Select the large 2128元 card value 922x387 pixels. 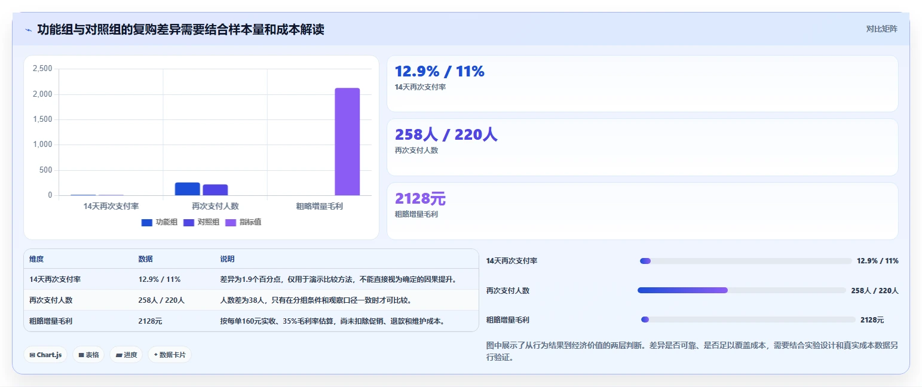421,199
